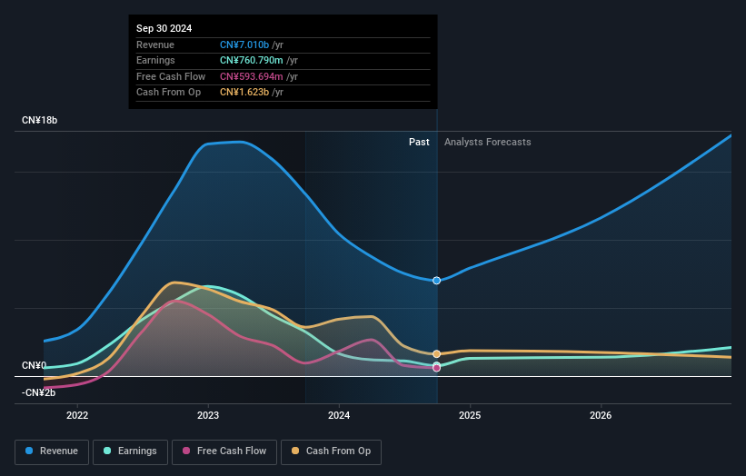This screenshot has height=476, width=746.
Task: Click the -CN¥2b y-axis label
Action: tap(38, 392)
